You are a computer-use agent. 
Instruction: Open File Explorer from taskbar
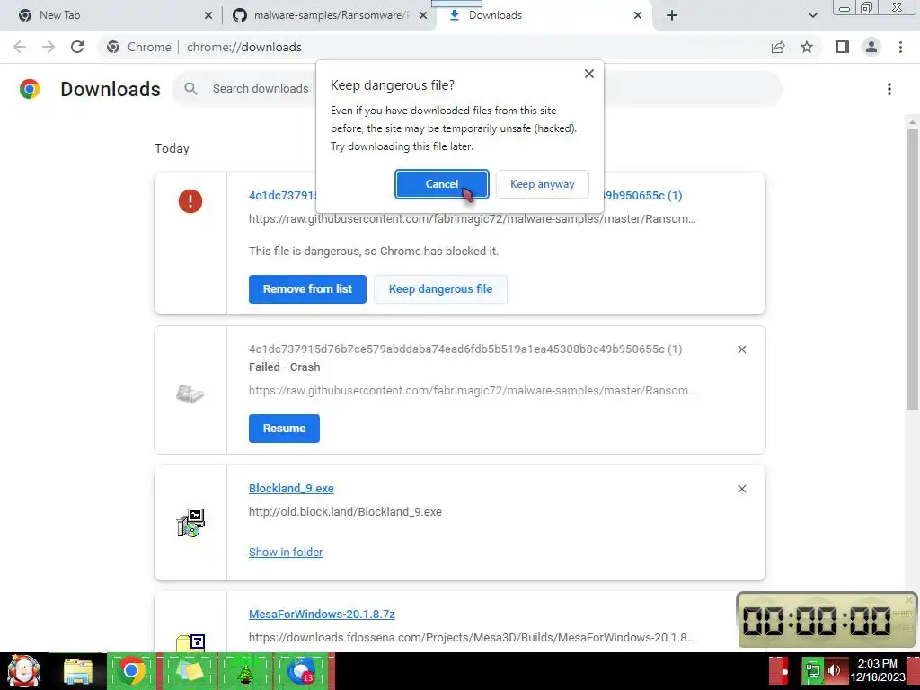tap(78, 672)
